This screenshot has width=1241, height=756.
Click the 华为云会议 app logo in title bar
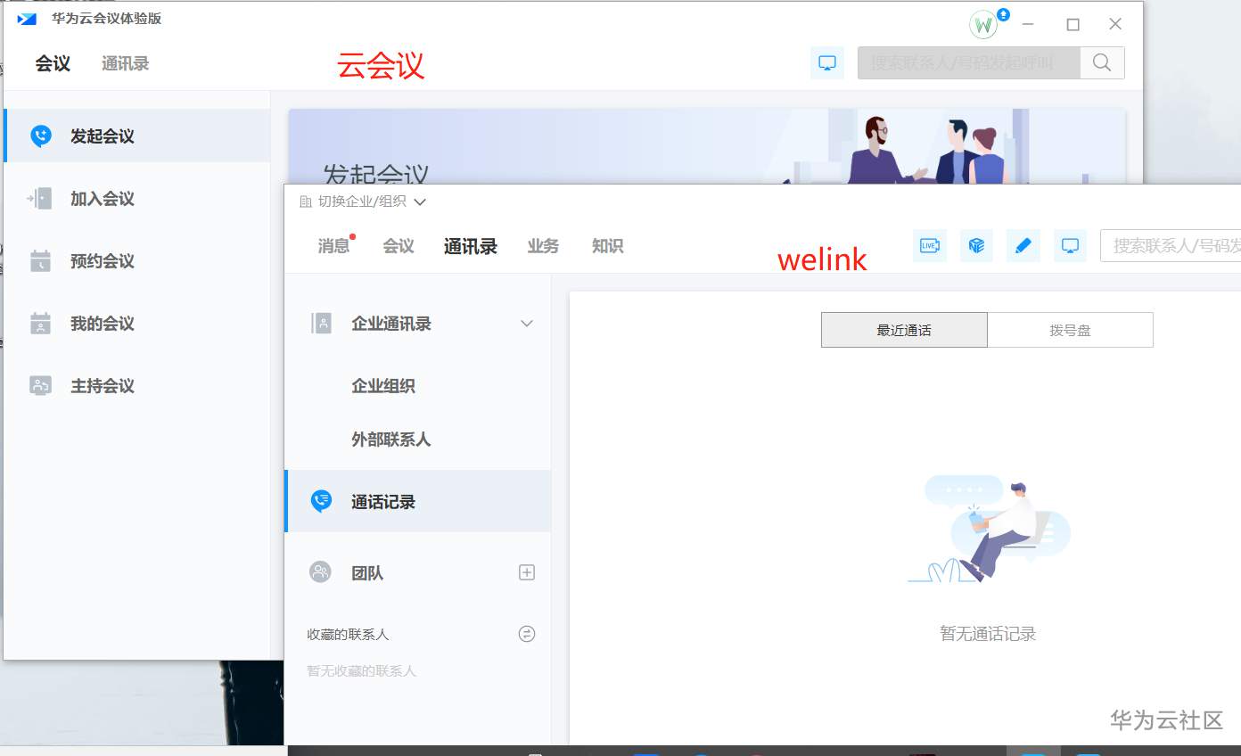coord(27,19)
